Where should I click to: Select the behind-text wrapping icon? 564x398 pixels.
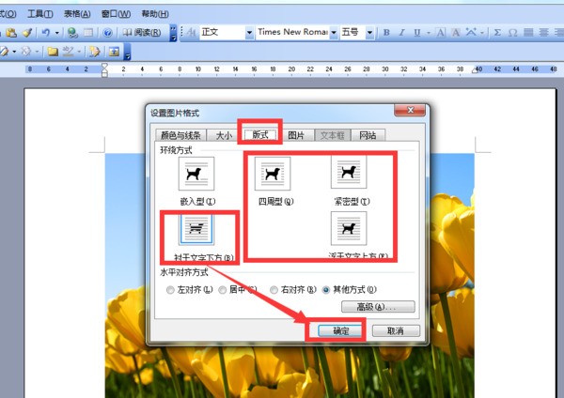click(x=196, y=229)
